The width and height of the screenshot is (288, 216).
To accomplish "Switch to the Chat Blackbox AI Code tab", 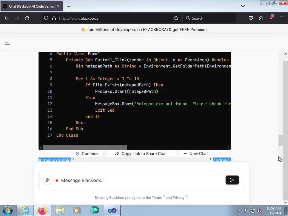I will [31, 6].
